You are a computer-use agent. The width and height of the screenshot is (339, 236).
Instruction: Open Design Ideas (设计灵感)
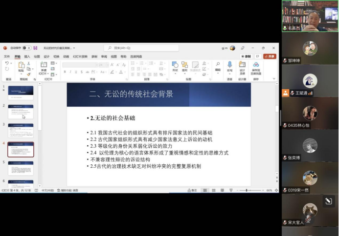pos(242,65)
